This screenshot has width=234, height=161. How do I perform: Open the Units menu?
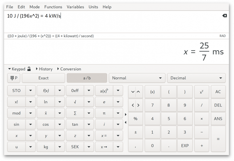[x=93, y=7]
